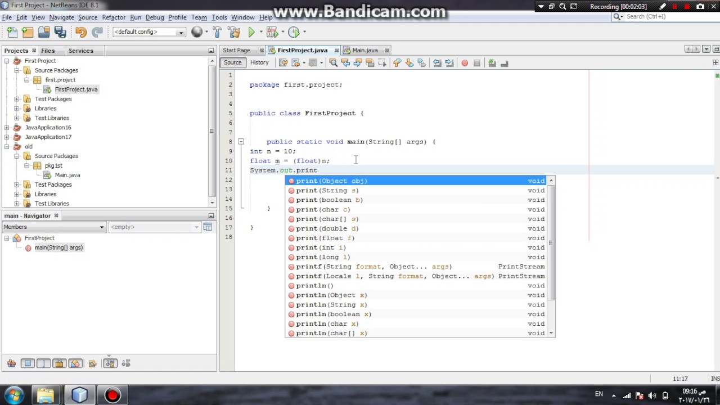The image size is (720, 405).
Task: Open the Navigate menu
Action: pyautogui.click(x=61, y=17)
